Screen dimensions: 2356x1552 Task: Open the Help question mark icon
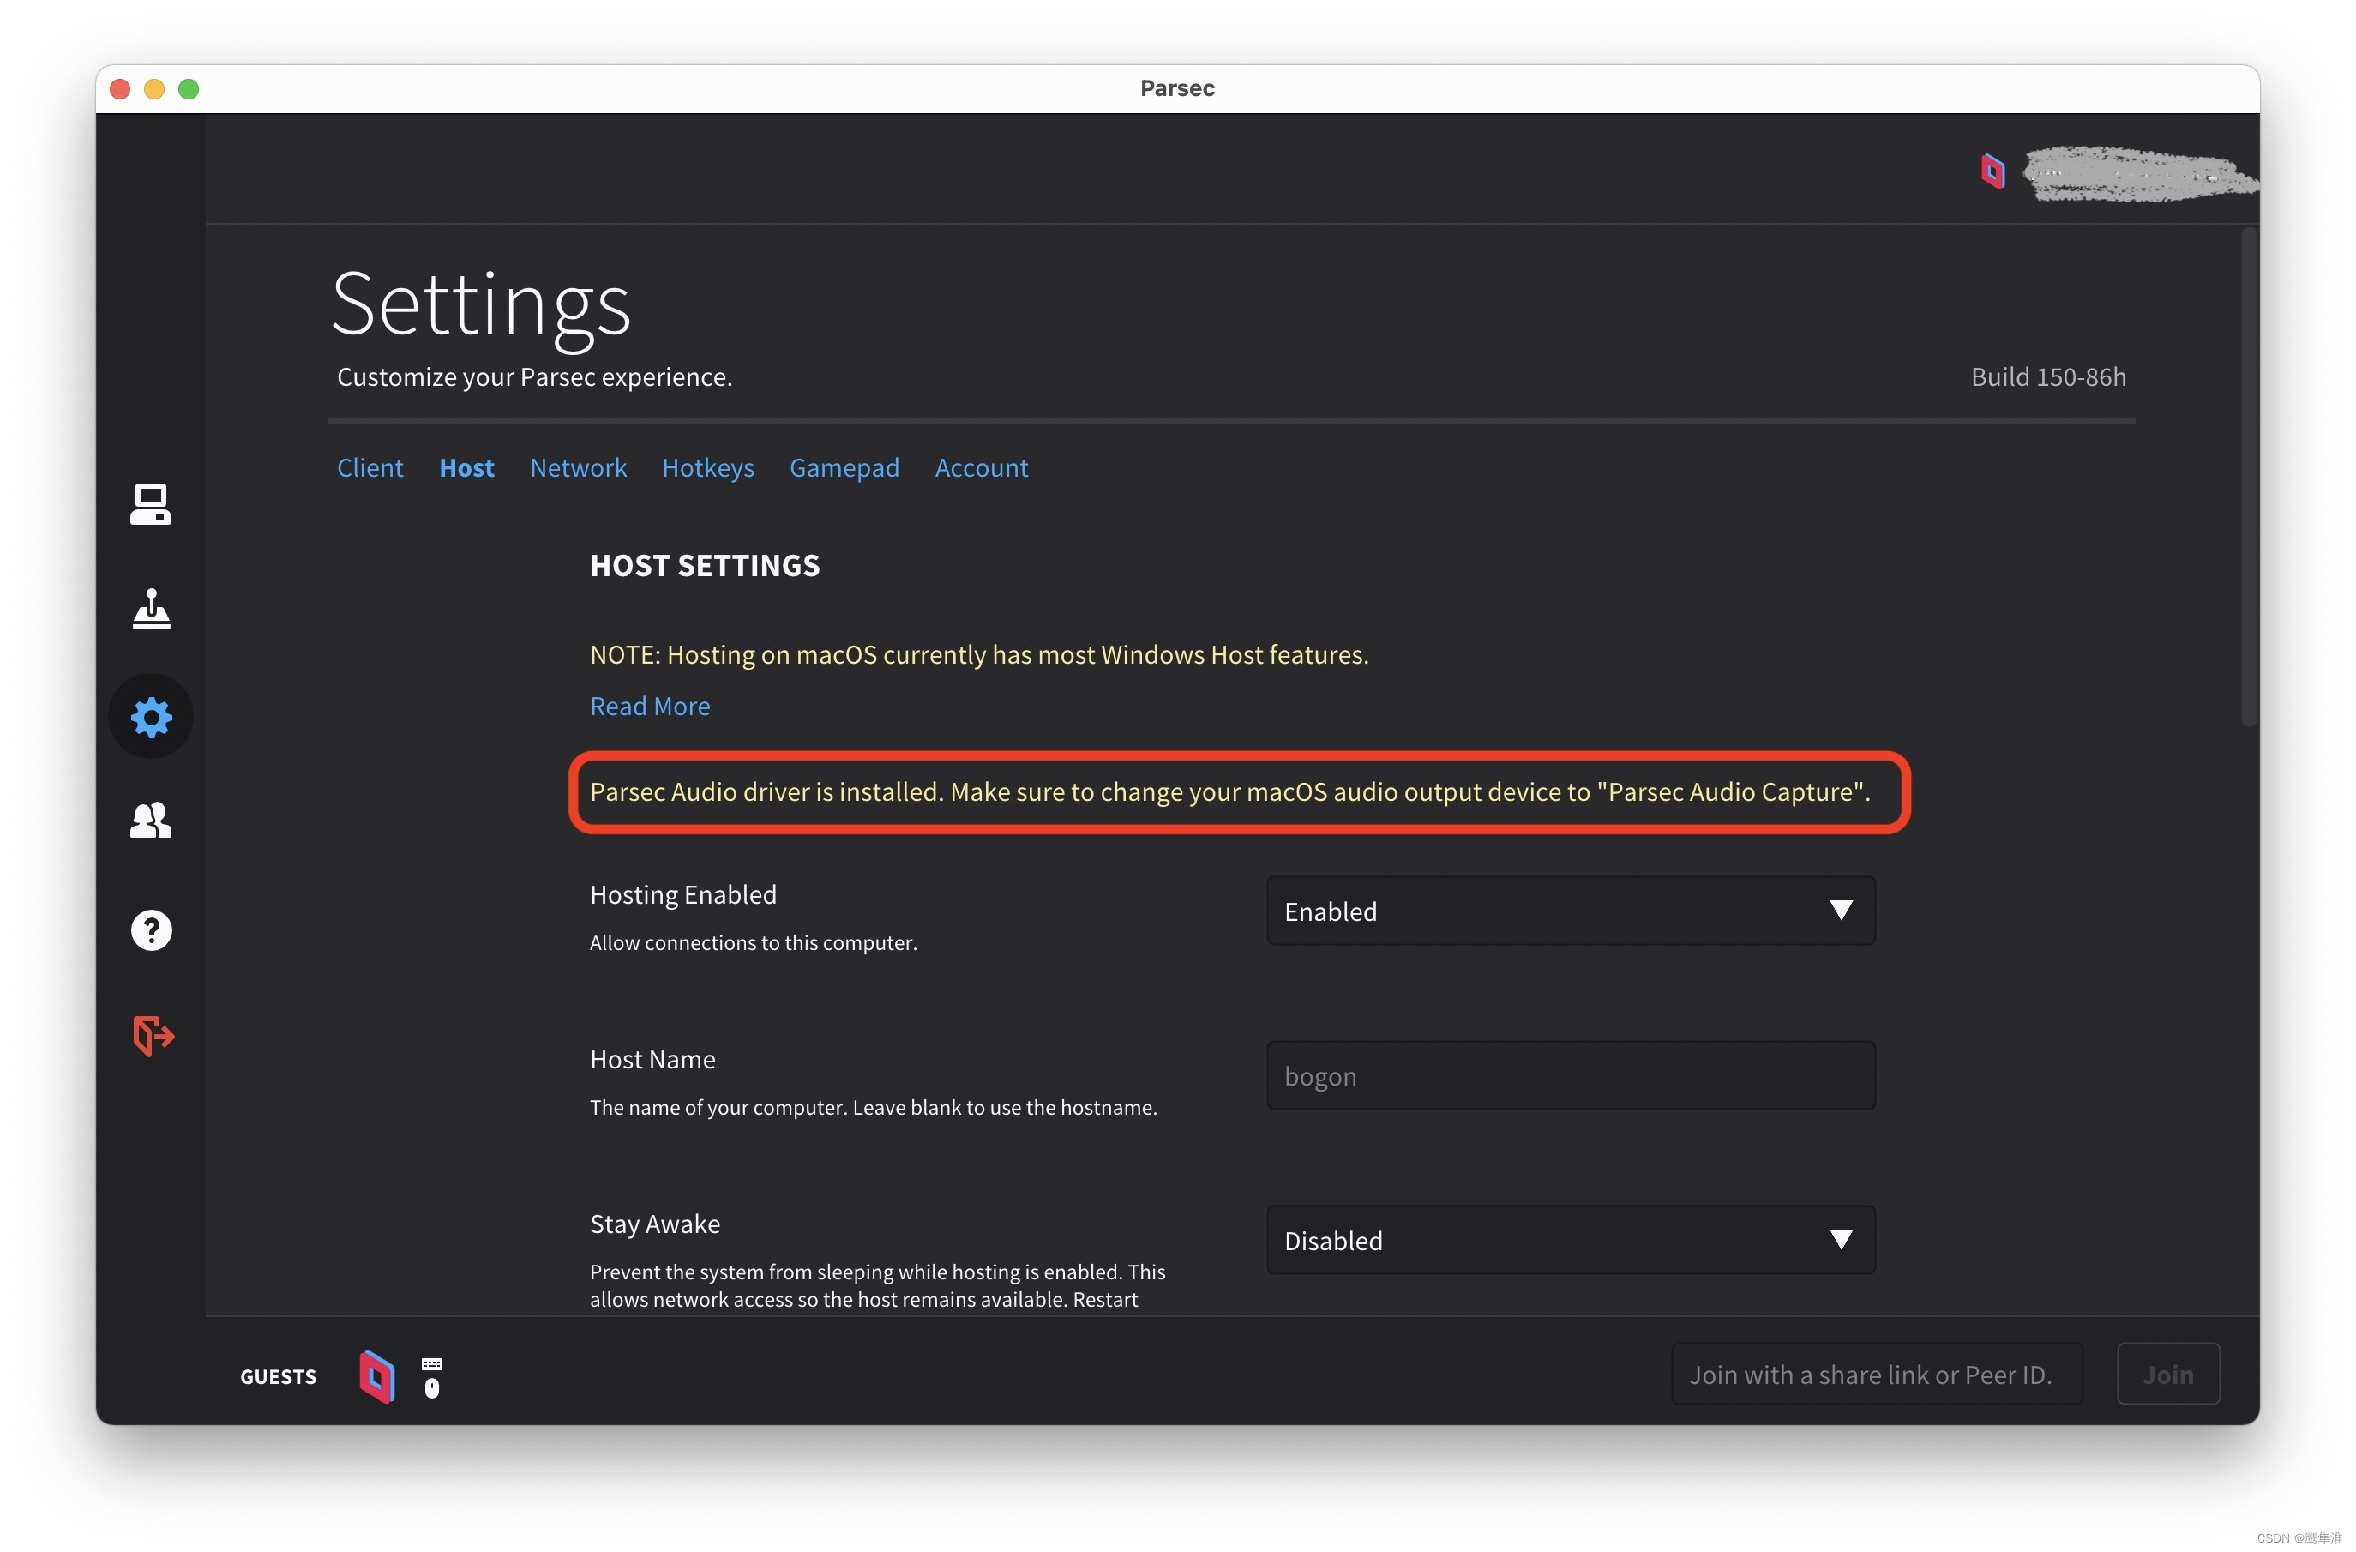(x=151, y=930)
